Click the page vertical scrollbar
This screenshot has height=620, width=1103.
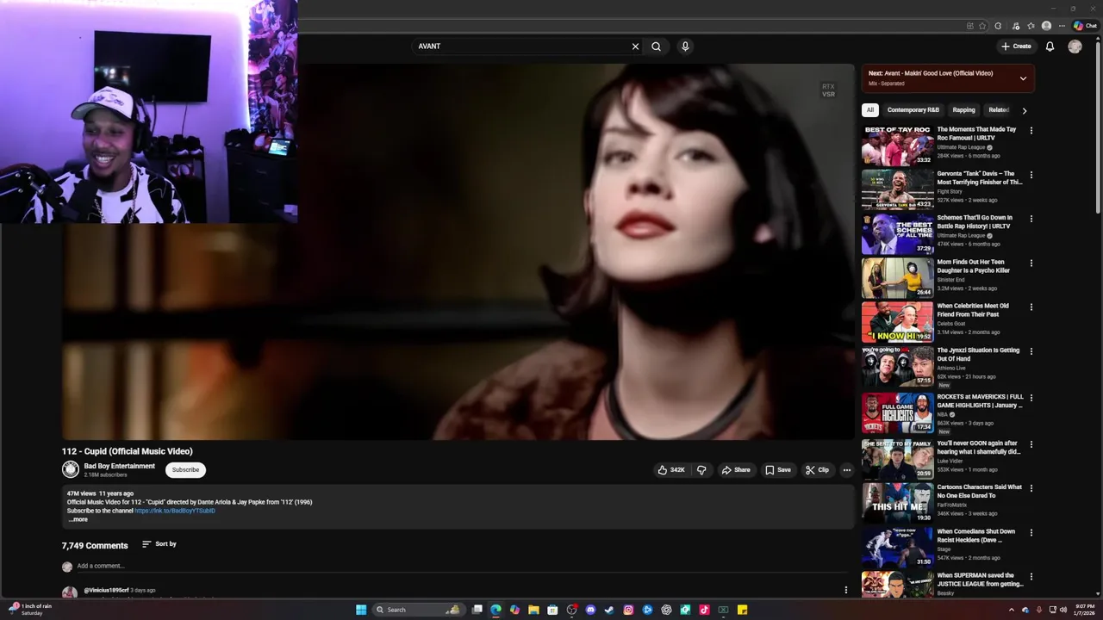coord(1098,129)
